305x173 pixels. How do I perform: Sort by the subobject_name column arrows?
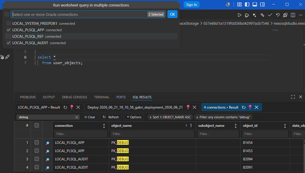point(236,126)
